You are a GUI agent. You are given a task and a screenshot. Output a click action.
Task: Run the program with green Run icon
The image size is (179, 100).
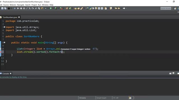(x=51, y=8)
